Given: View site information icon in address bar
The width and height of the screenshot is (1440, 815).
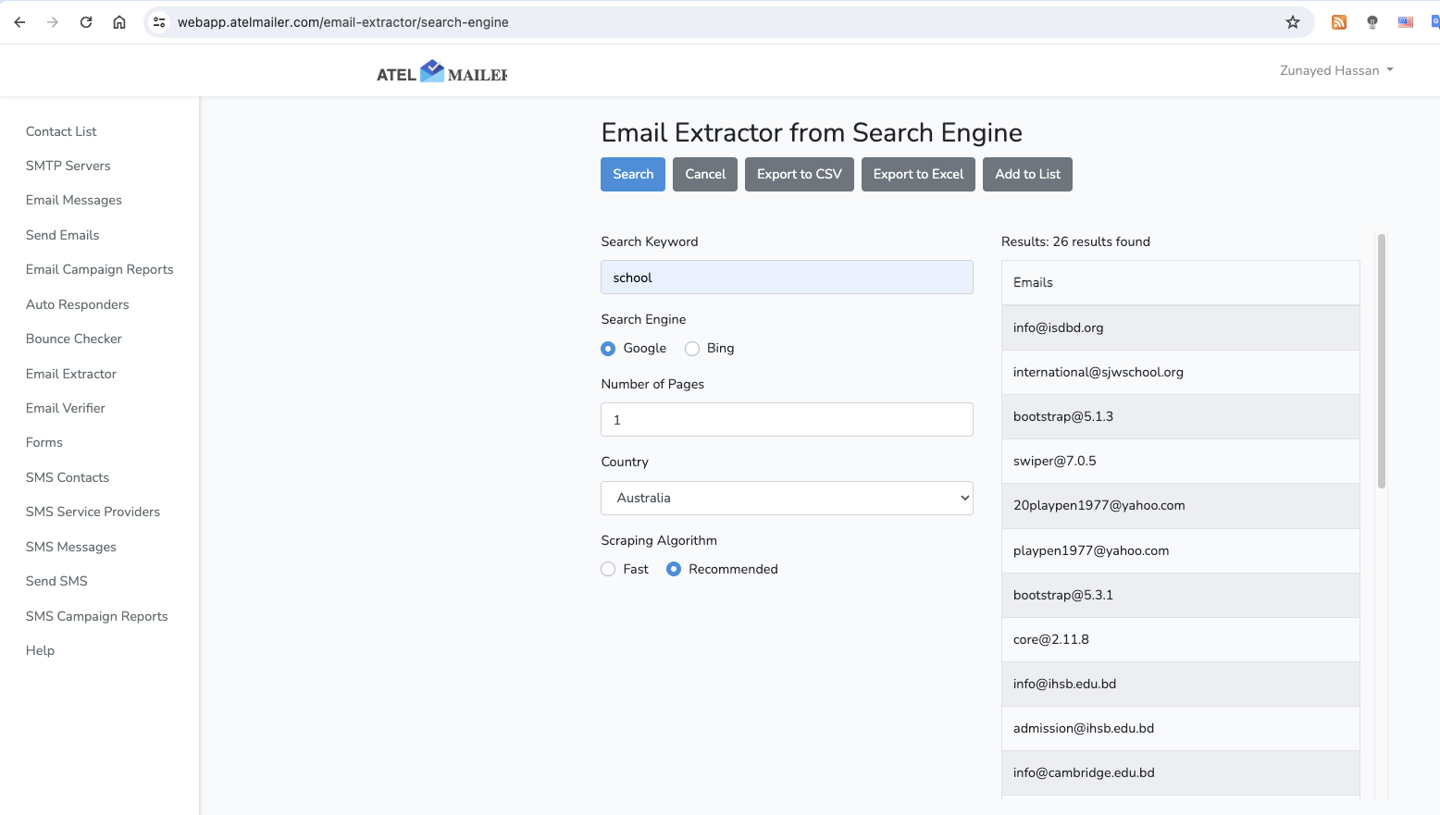Looking at the screenshot, I should [159, 22].
